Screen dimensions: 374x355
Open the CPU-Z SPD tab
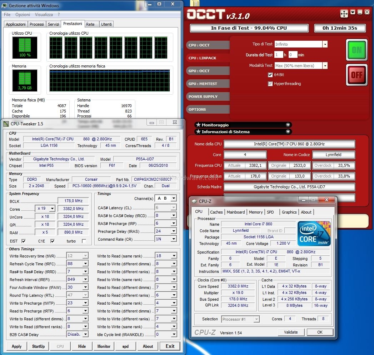click(x=270, y=212)
